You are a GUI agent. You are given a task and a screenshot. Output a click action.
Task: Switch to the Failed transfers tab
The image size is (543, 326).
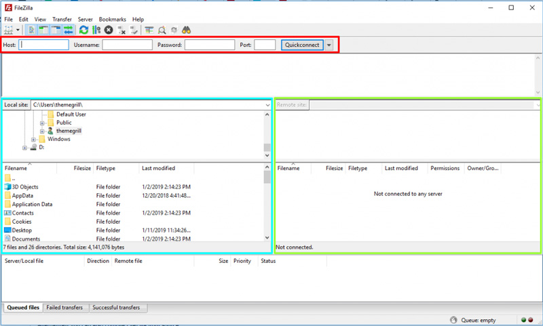pos(64,308)
